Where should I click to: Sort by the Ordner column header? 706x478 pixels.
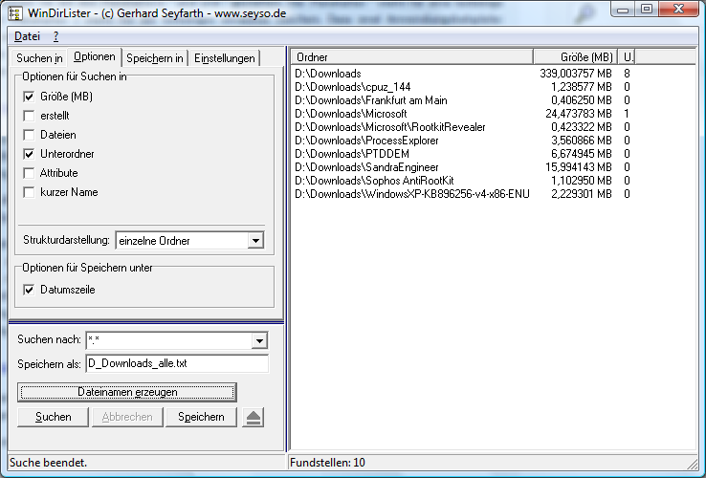click(x=412, y=57)
